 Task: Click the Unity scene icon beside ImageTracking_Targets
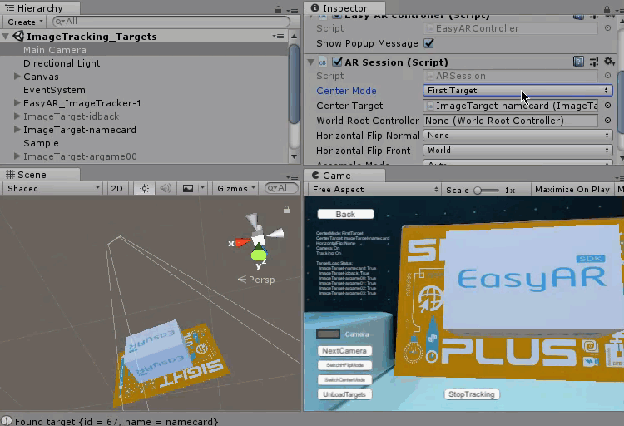(x=18, y=37)
